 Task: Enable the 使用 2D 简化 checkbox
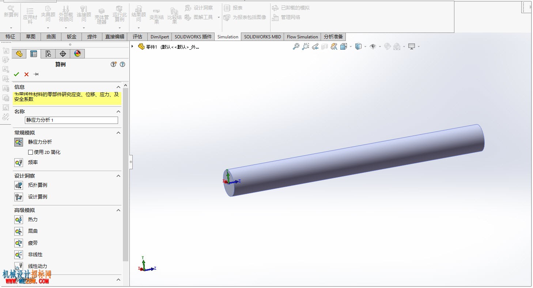(30, 152)
